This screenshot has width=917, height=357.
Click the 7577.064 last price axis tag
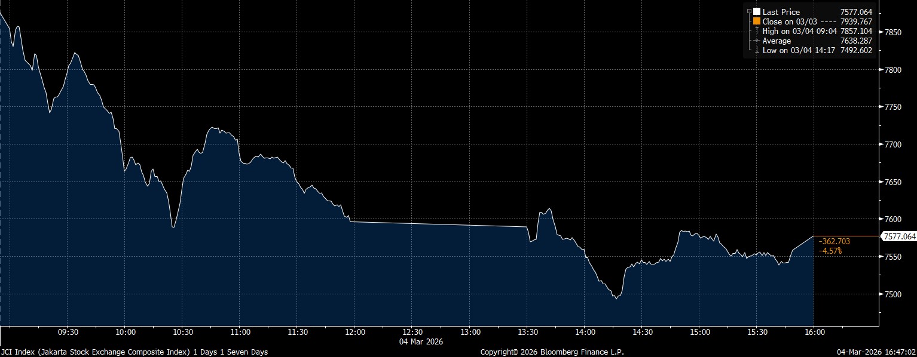coord(899,237)
